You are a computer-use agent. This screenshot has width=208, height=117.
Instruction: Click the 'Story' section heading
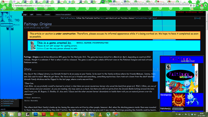coord(28,69)
